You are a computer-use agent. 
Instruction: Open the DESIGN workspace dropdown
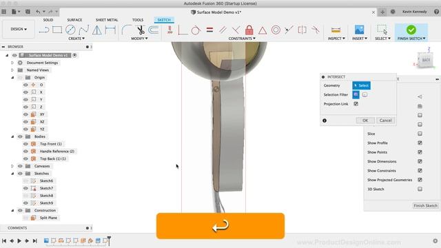click(19, 29)
